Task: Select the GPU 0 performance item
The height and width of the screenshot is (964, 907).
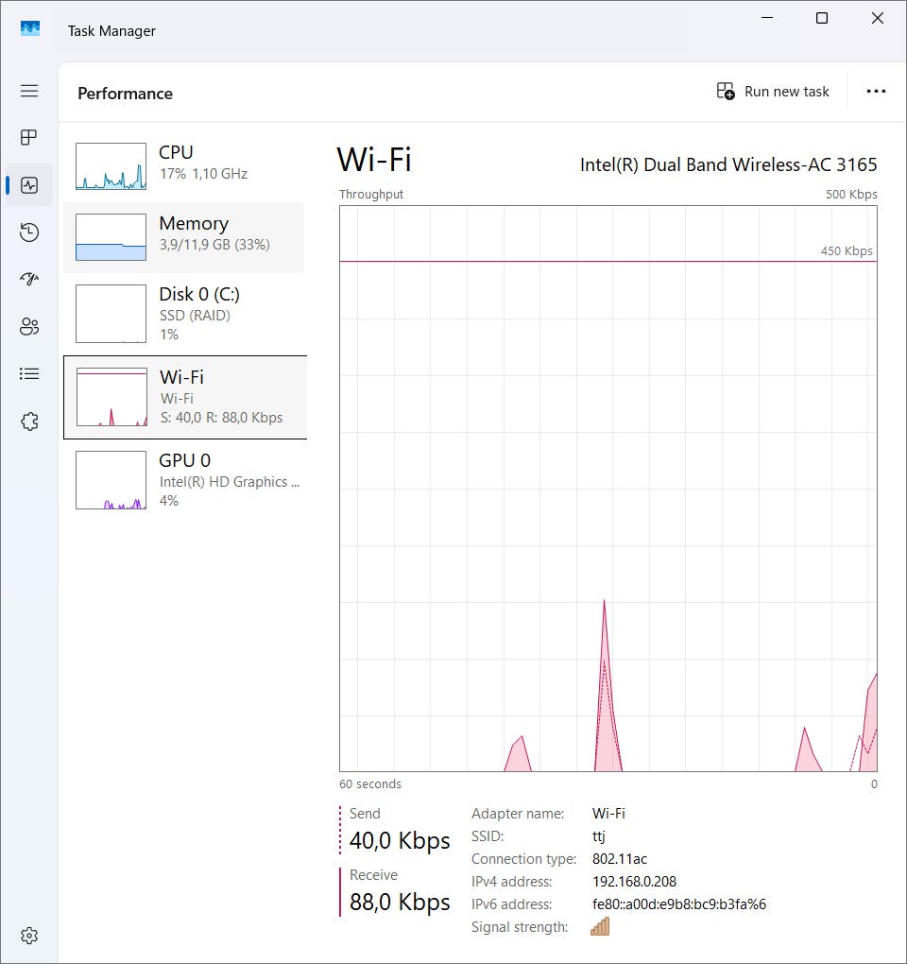Action: coord(184,480)
